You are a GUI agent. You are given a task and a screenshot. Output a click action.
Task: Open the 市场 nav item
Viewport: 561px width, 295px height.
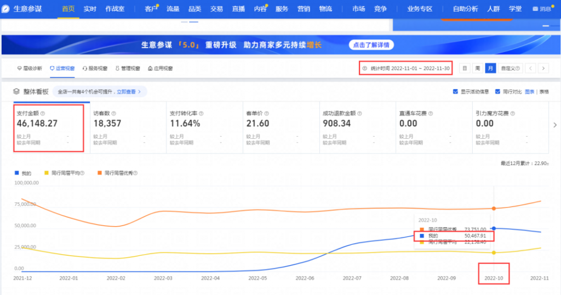[358, 9]
